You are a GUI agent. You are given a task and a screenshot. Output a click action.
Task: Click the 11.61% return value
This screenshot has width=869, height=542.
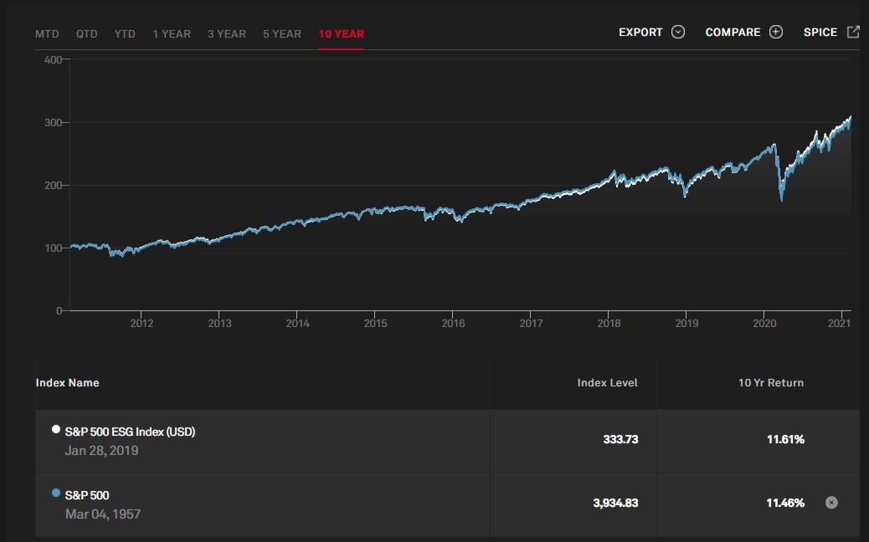(x=785, y=440)
